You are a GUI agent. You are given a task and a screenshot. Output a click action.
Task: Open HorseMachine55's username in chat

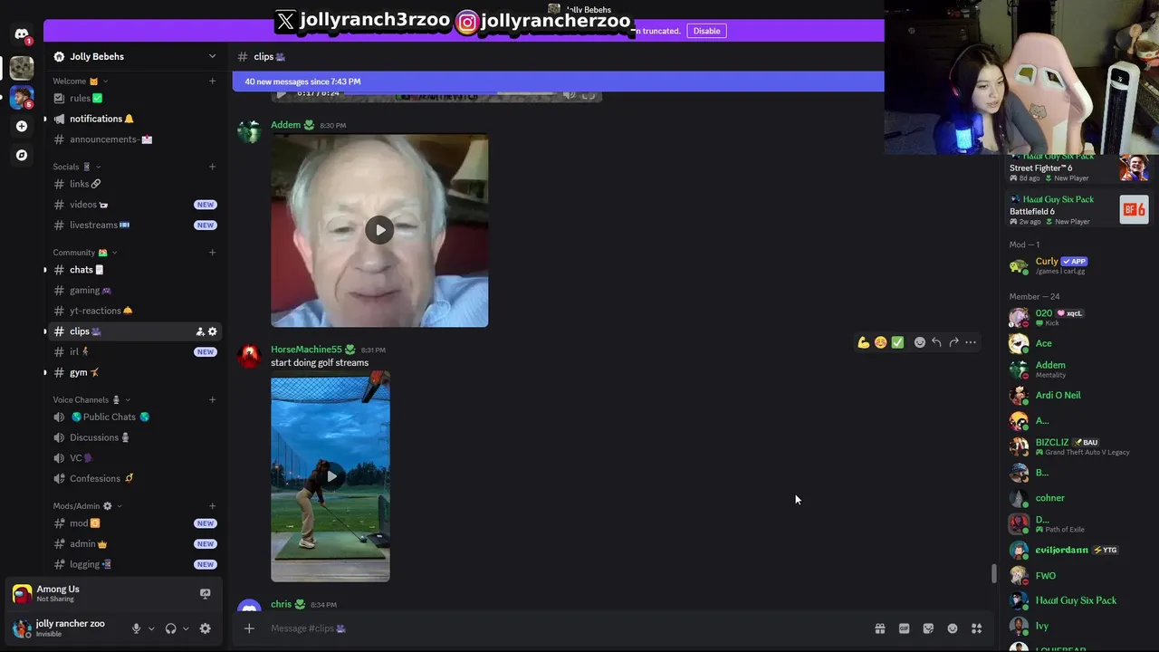[x=306, y=350]
